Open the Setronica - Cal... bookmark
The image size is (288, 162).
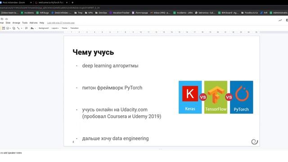(x=205, y=13)
